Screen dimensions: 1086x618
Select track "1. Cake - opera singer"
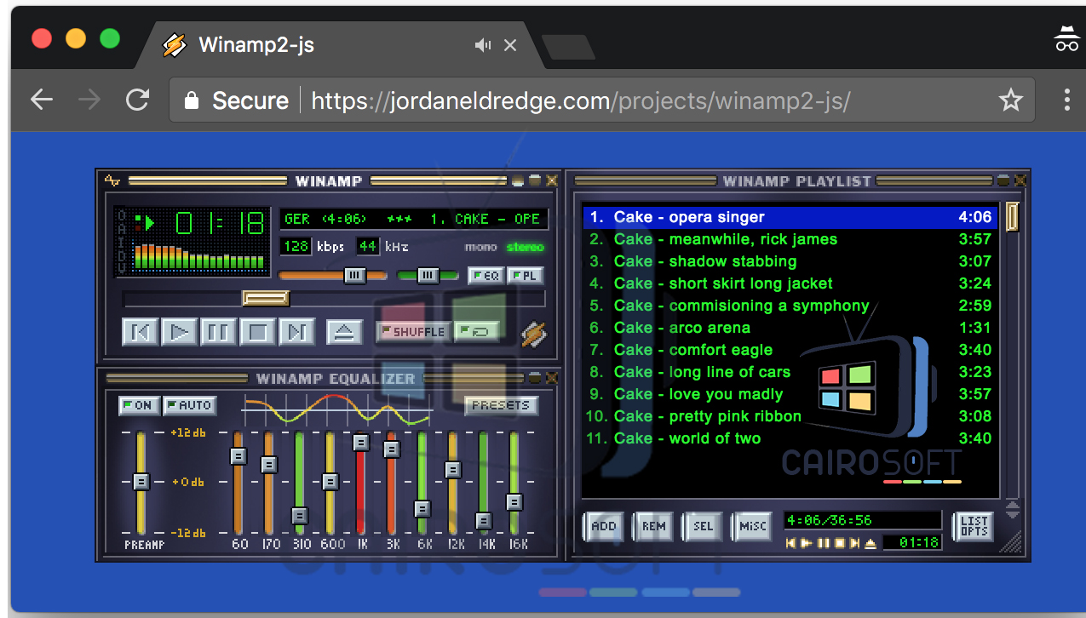(790, 217)
